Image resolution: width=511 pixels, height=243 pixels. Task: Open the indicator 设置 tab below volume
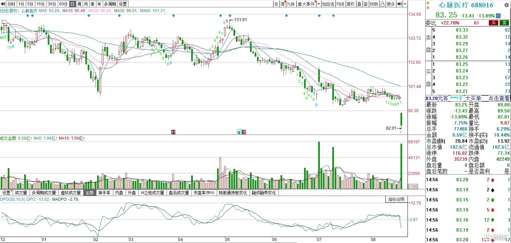(7, 193)
